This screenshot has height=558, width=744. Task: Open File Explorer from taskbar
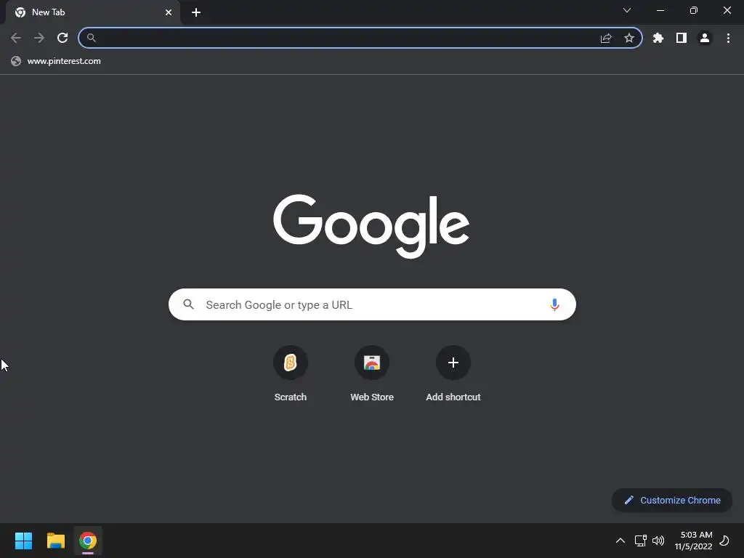(x=55, y=541)
